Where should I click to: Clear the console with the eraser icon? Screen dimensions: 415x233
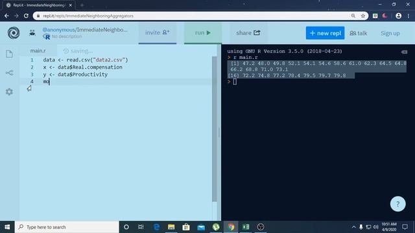(x=404, y=52)
